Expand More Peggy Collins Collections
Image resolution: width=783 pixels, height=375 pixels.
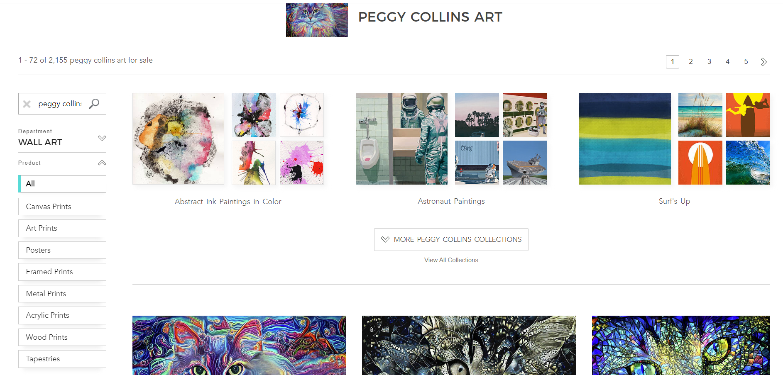[451, 239]
